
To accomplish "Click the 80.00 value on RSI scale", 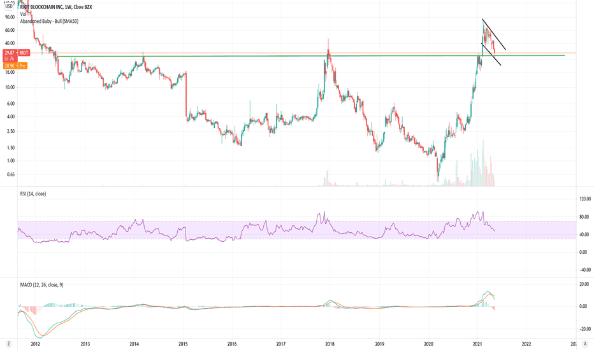I will click(585, 217).
